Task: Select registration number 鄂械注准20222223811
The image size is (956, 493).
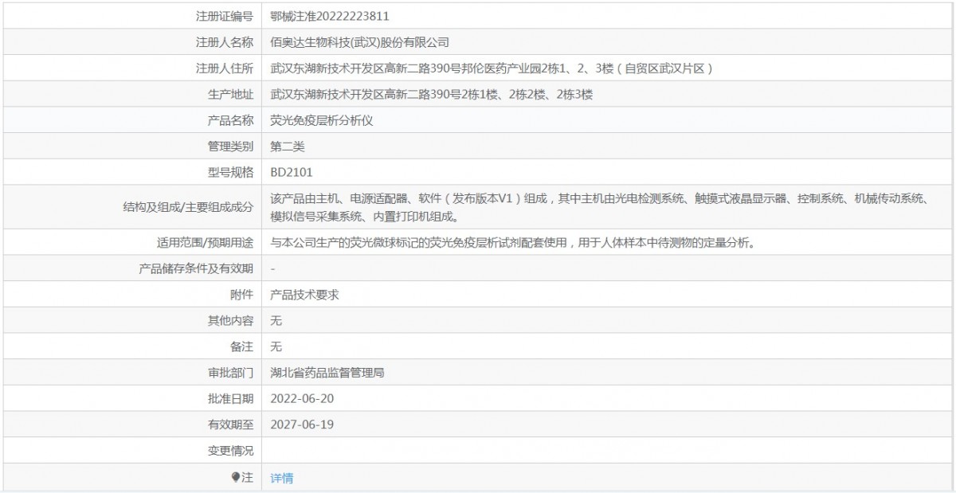Action: pos(330,16)
